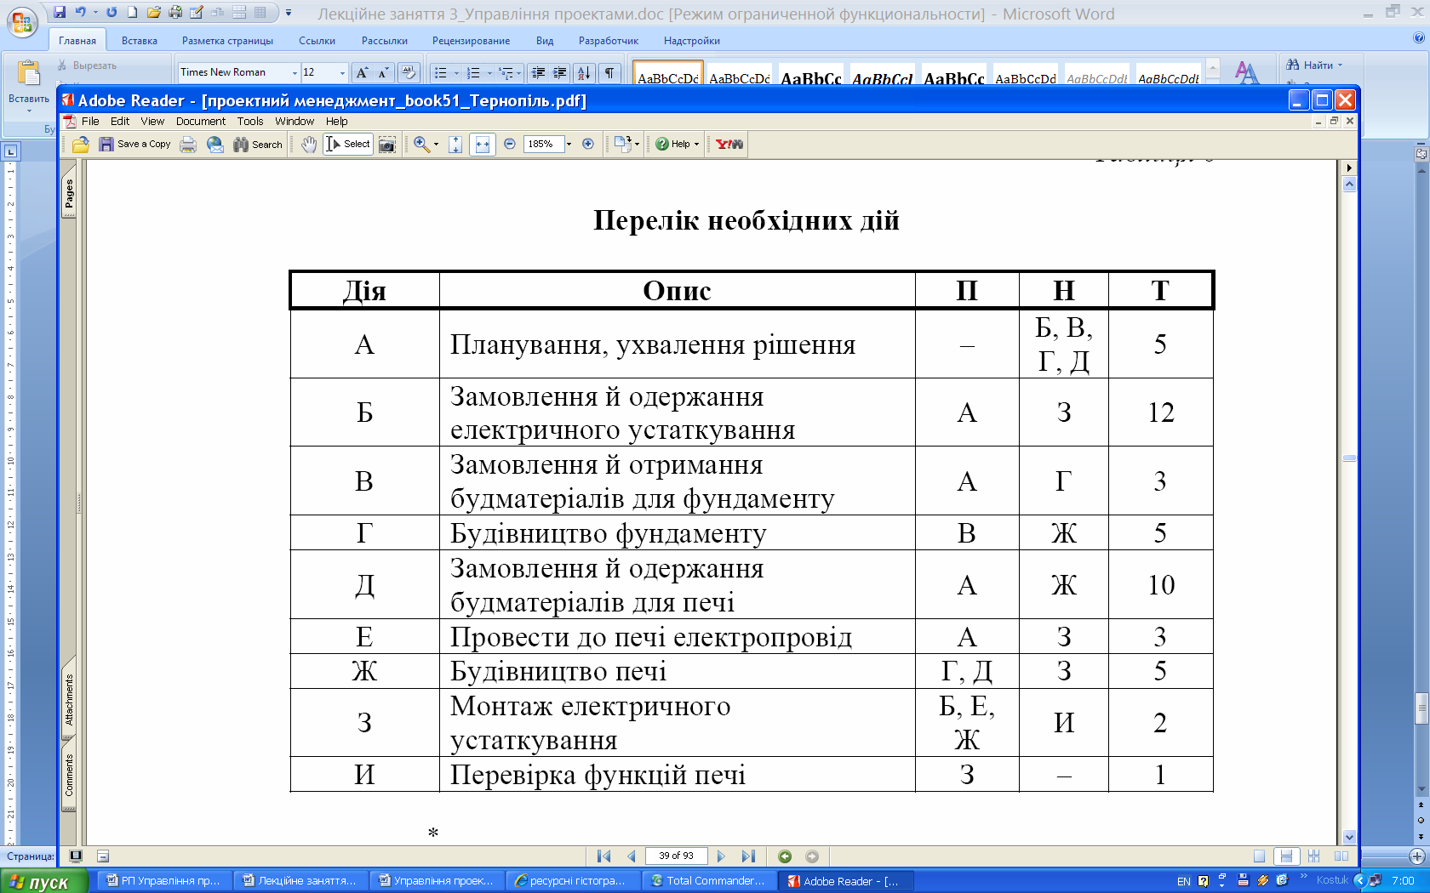Open the Document menu in Adobe Reader
Viewport: 1430px width, 893px height.
(201, 122)
